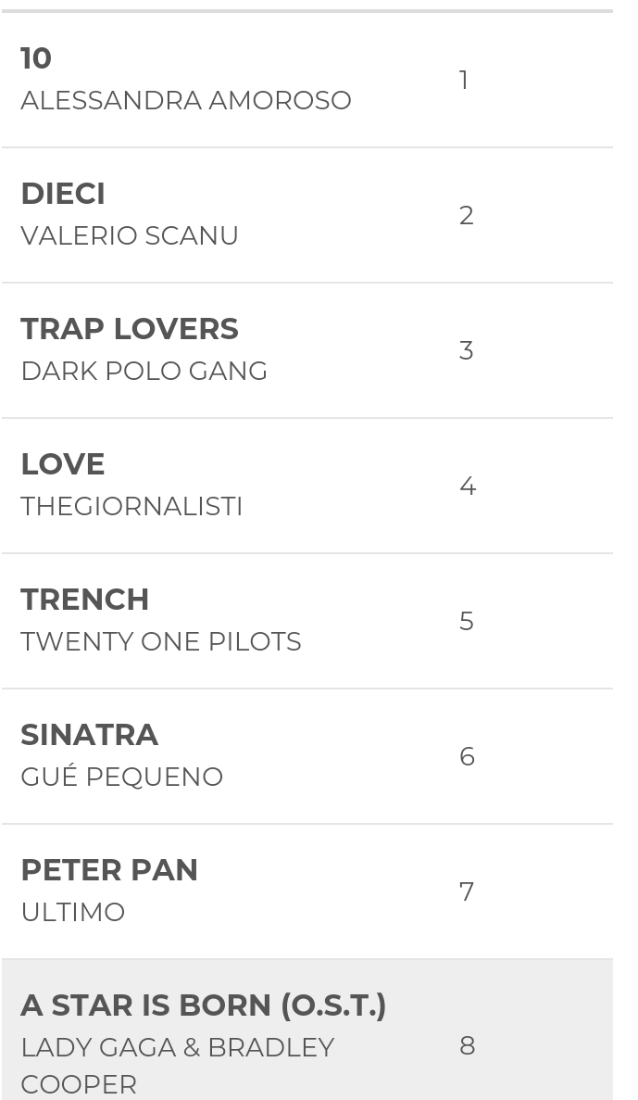Click Ultimo artist name
Screen dimensions: 638x1100
click(x=72, y=912)
